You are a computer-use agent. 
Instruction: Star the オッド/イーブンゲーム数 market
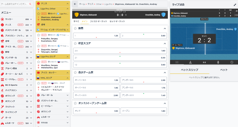click(75, 103)
